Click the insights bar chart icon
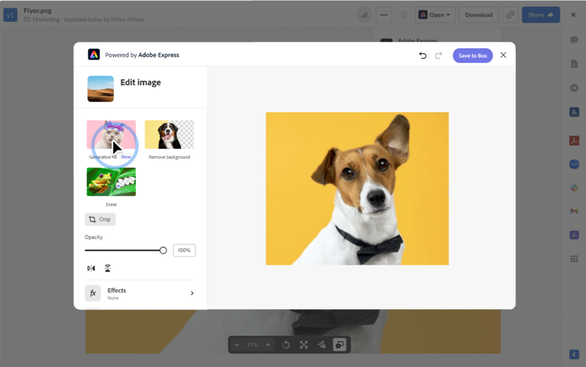 click(364, 15)
